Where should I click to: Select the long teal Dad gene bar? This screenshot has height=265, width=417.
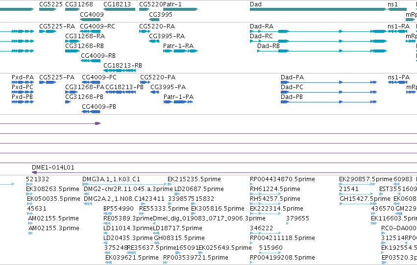318,9
